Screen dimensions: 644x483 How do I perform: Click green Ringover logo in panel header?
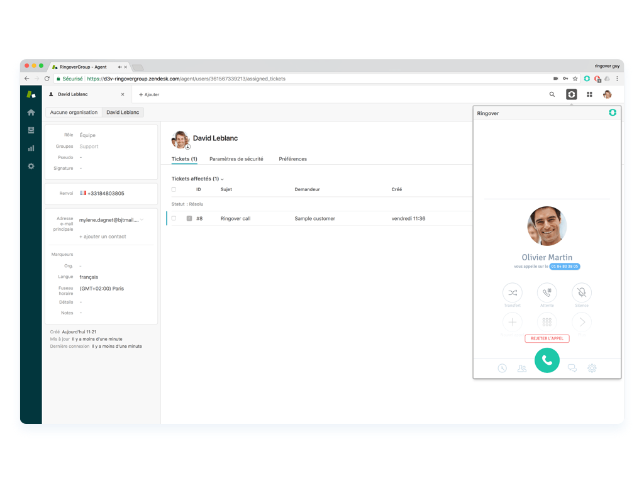pos(613,113)
